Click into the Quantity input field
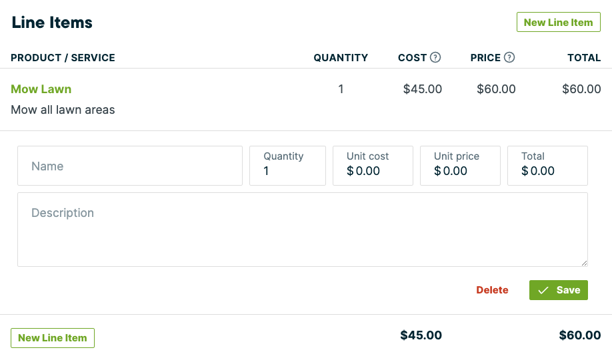This screenshot has width=612, height=356. 287,171
